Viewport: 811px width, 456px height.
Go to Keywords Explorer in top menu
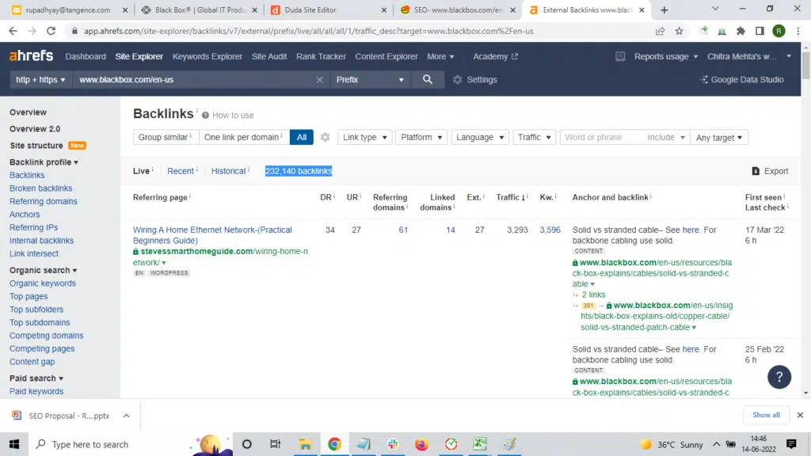click(208, 57)
